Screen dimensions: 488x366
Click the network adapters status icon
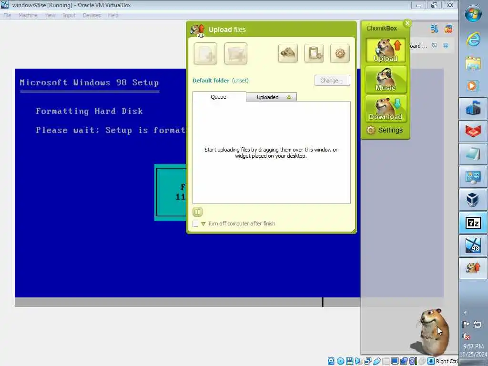[x=367, y=361]
